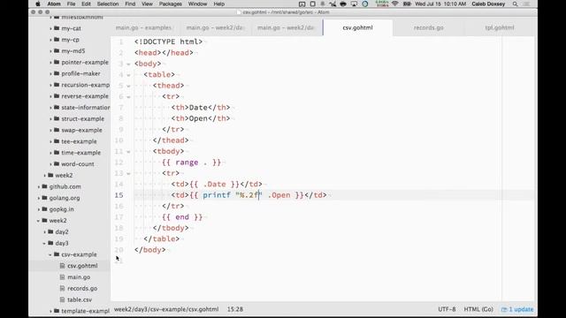Click the Wi-Fi status icon

(395, 4)
